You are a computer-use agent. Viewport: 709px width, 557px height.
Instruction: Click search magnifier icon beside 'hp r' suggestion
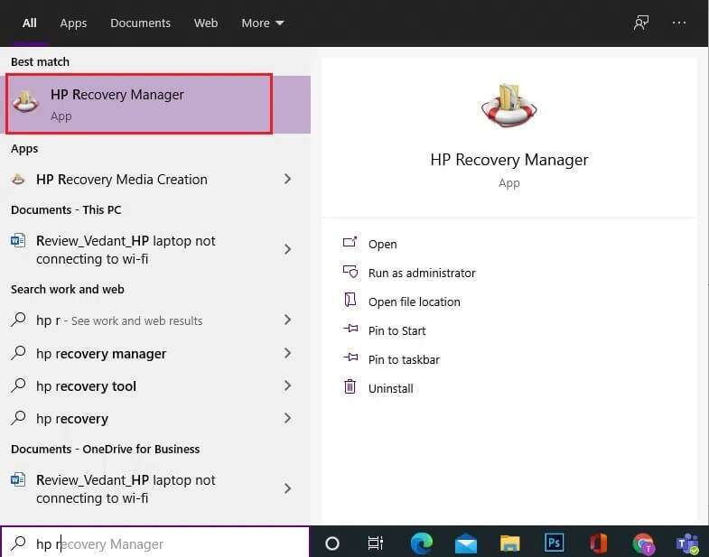tap(18, 320)
